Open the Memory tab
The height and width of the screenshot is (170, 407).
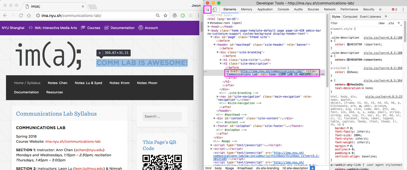click(x=247, y=9)
